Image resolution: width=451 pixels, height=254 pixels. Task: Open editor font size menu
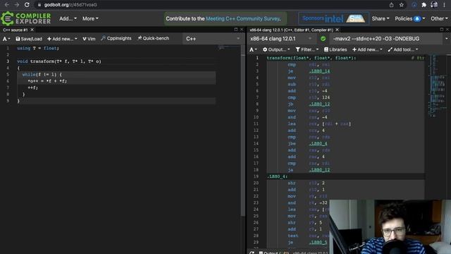click(6, 39)
